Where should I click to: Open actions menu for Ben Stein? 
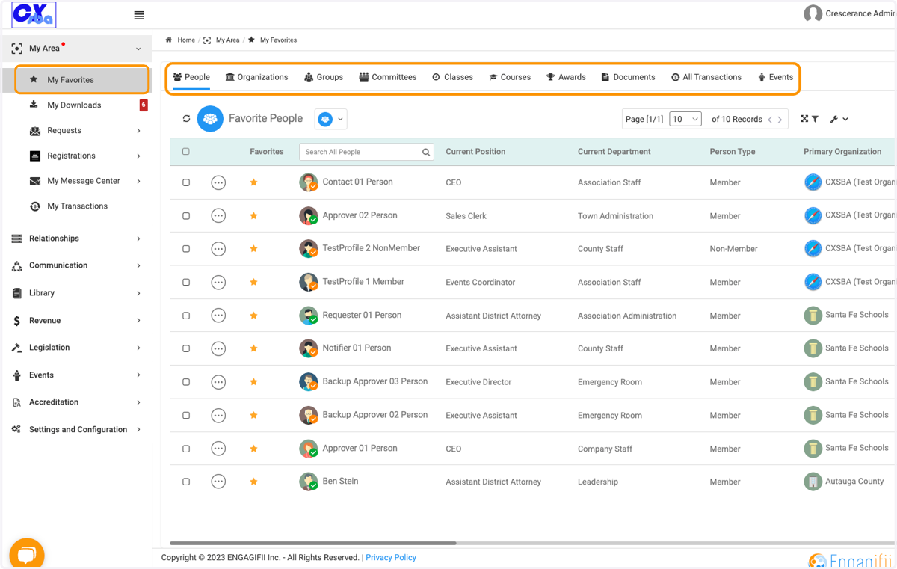tap(218, 482)
